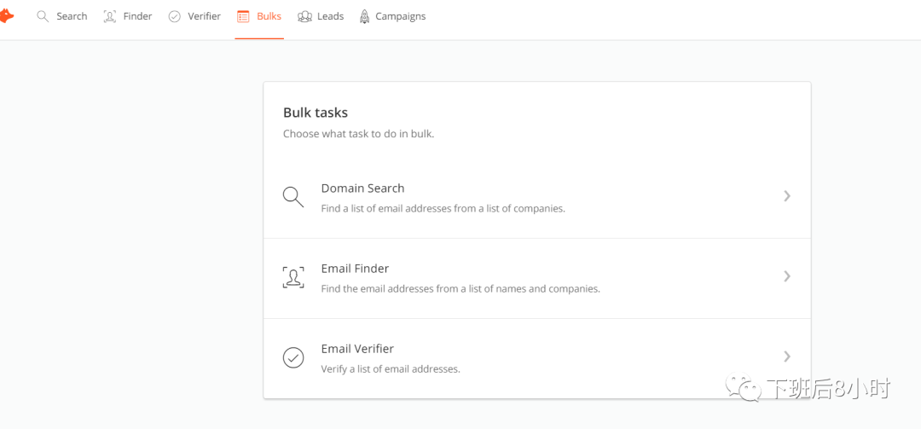Open the Verifier tab label
921x429 pixels.
[204, 16]
